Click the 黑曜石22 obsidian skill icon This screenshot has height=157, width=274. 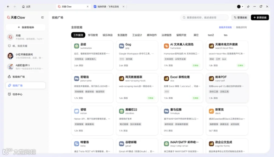(x=121, y=111)
